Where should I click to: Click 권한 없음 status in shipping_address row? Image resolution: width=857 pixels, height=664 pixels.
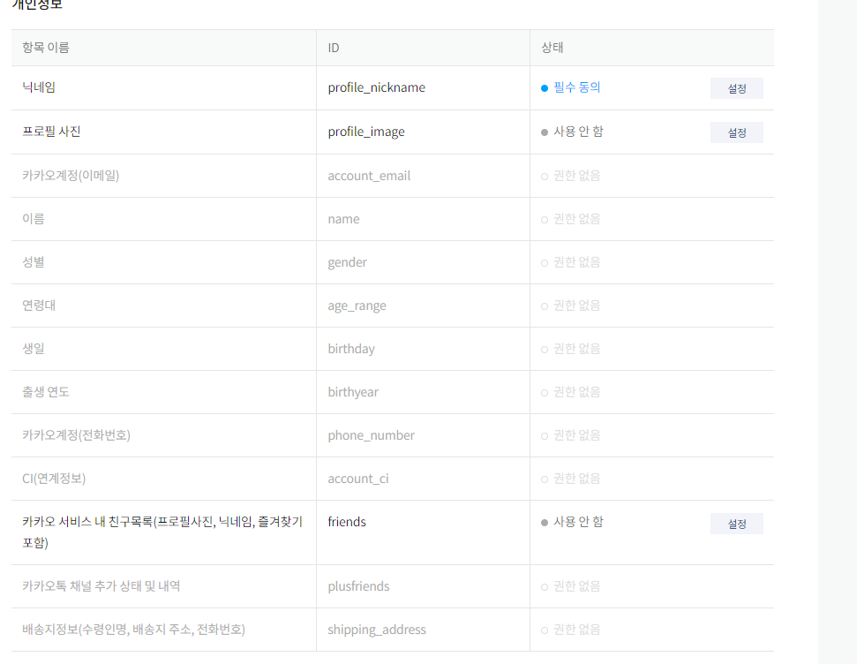pyautogui.click(x=576, y=629)
